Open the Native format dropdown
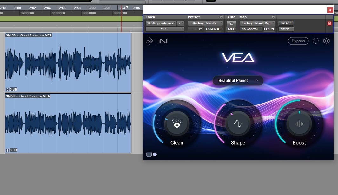Viewport: 338px width, 195px height. point(286,29)
